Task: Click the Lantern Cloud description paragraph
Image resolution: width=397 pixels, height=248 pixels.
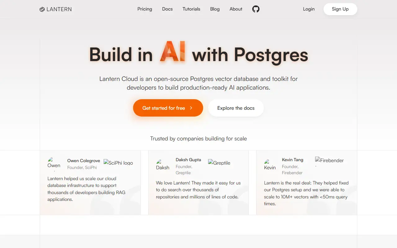Action: coord(198,83)
